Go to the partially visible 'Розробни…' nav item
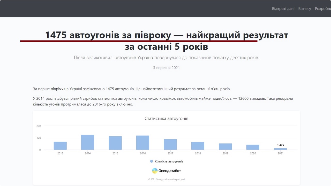Screen dimensions: 331x186 point(323,9)
